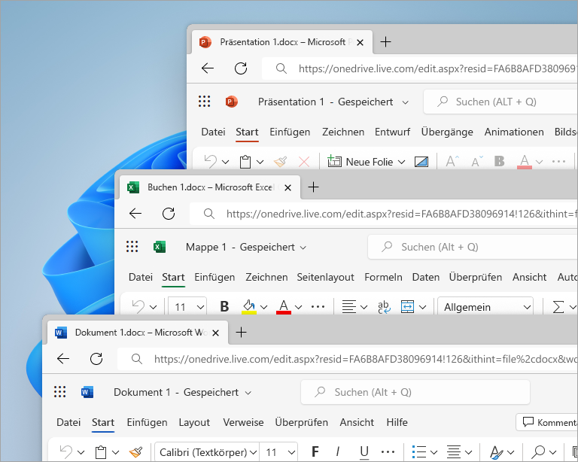
Task: Click undo in the Excel toolbar
Action: point(138,306)
